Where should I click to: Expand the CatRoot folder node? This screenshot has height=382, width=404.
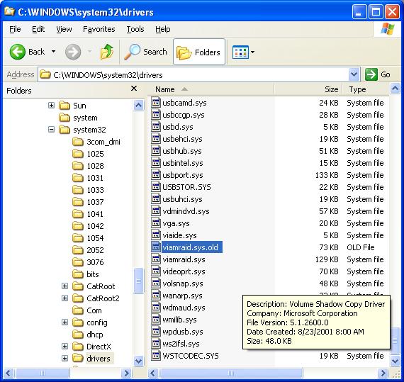coord(65,286)
